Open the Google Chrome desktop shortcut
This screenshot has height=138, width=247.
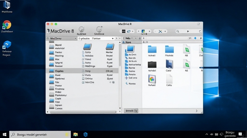(6, 25)
